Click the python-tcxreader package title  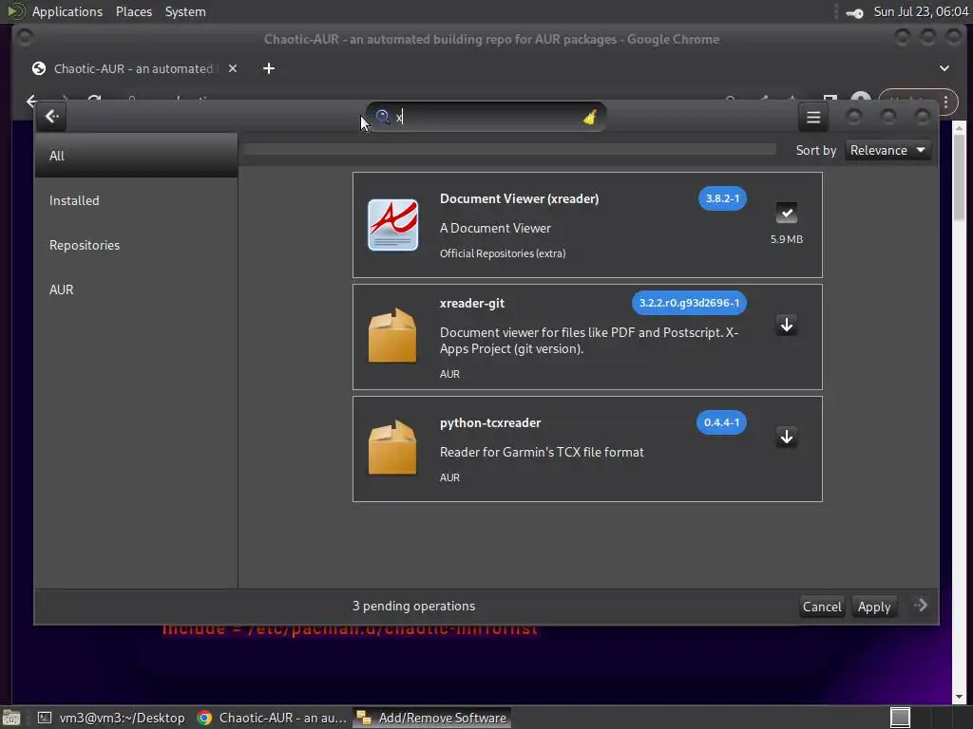tap(490, 422)
